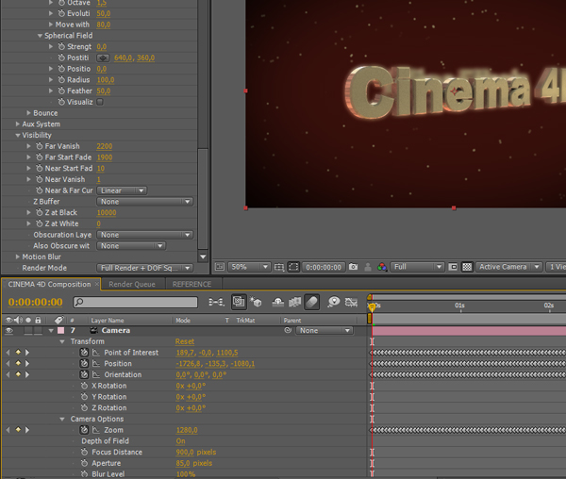Image resolution: width=566 pixels, height=479 pixels.
Task: Click the timeline current time display
Action: (36, 302)
